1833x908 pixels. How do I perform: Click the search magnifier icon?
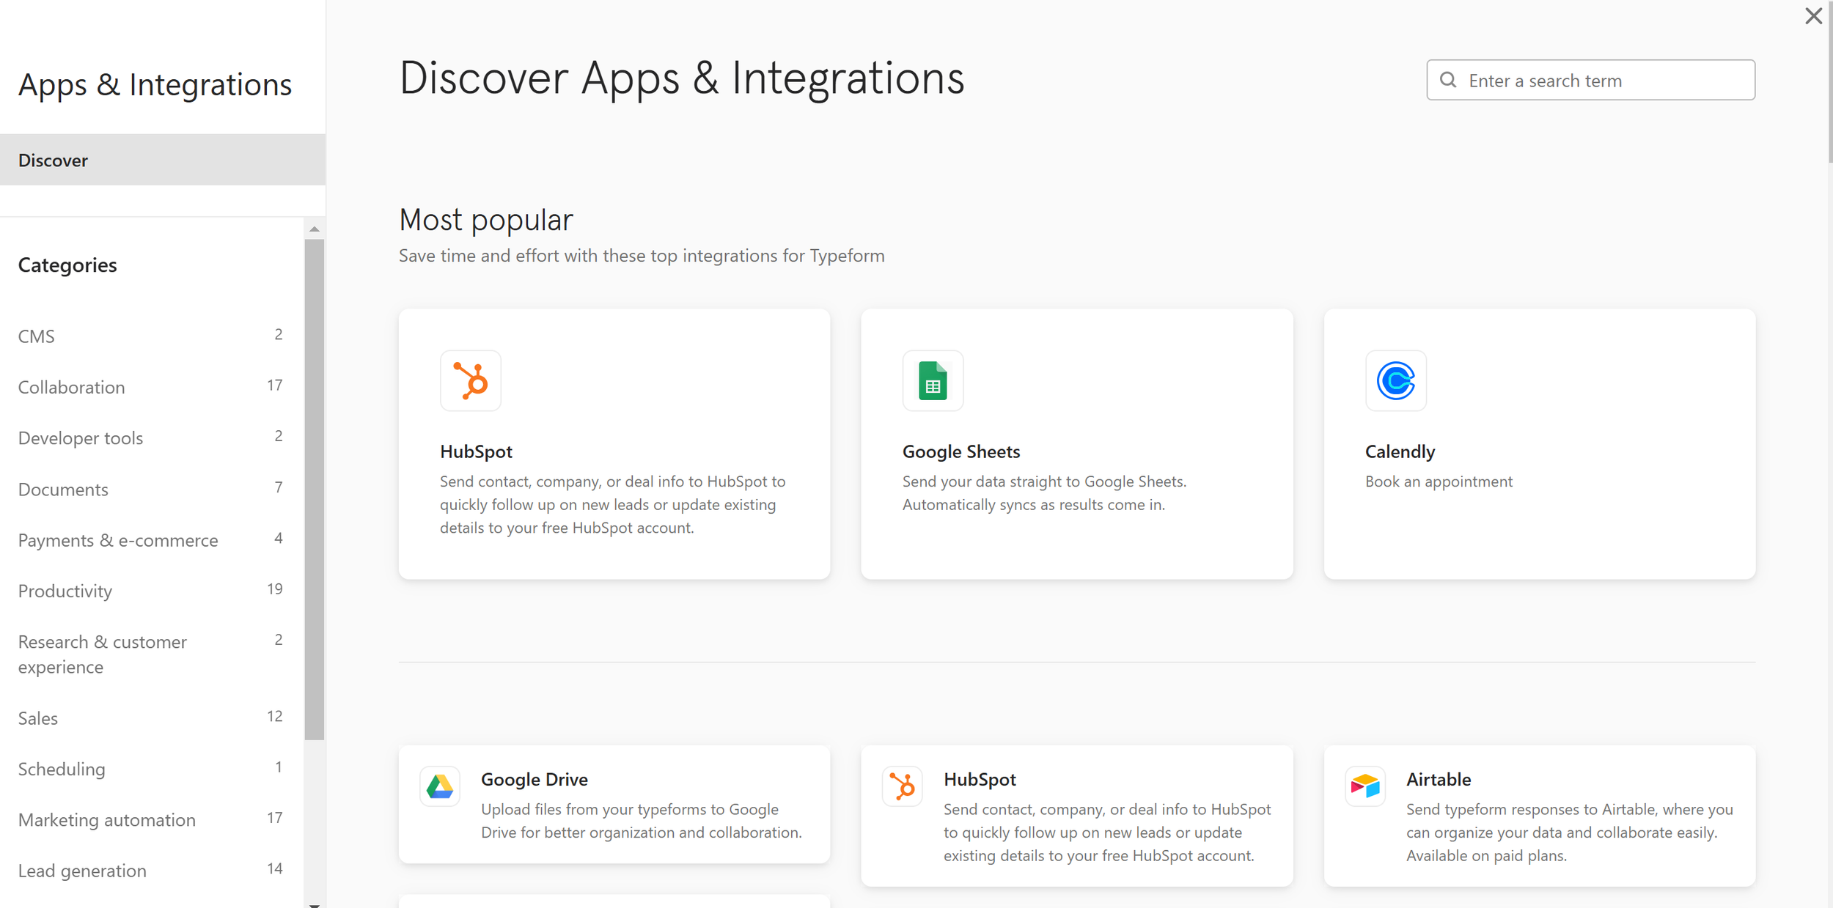1448,80
